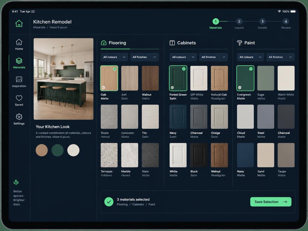Click the Flooring category icon

point(103,43)
